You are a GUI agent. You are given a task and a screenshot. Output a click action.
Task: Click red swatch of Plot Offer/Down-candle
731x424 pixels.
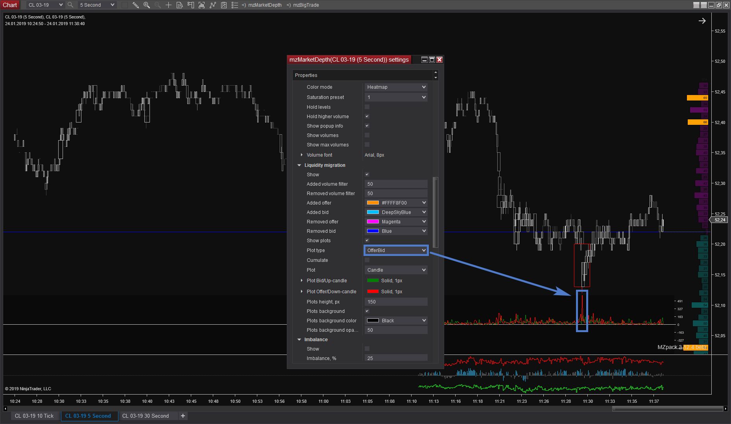373,291
